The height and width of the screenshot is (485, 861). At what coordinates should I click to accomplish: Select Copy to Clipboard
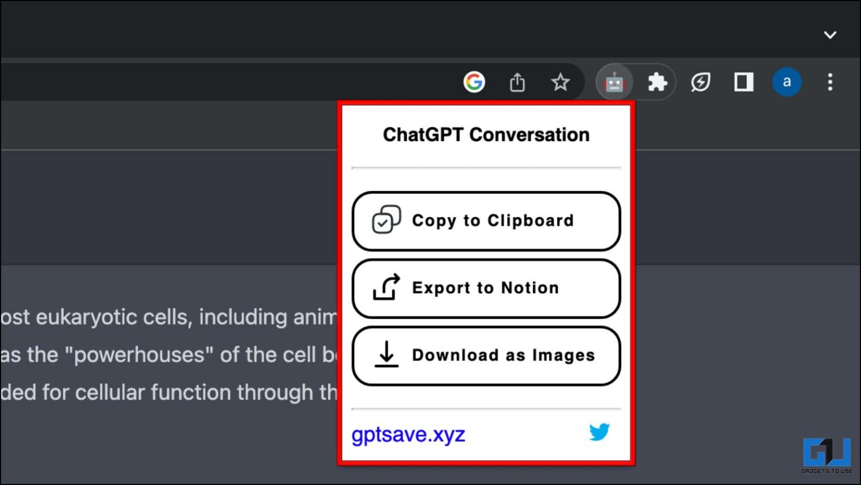click(x=486, y=221)
